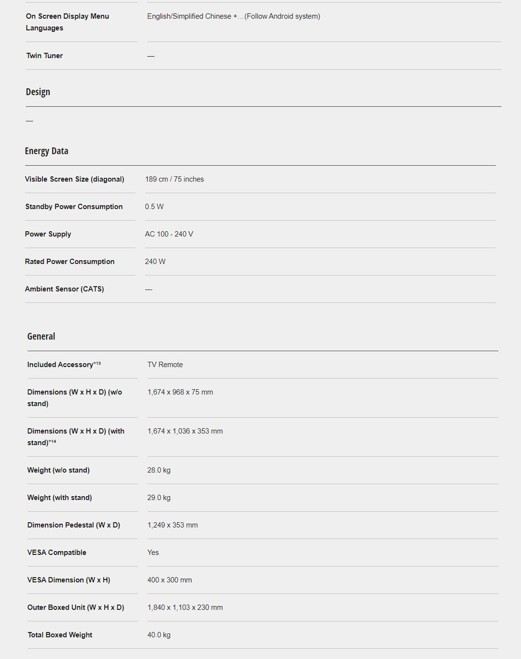
Task: Click the General section heading
Action: point(41,337)
